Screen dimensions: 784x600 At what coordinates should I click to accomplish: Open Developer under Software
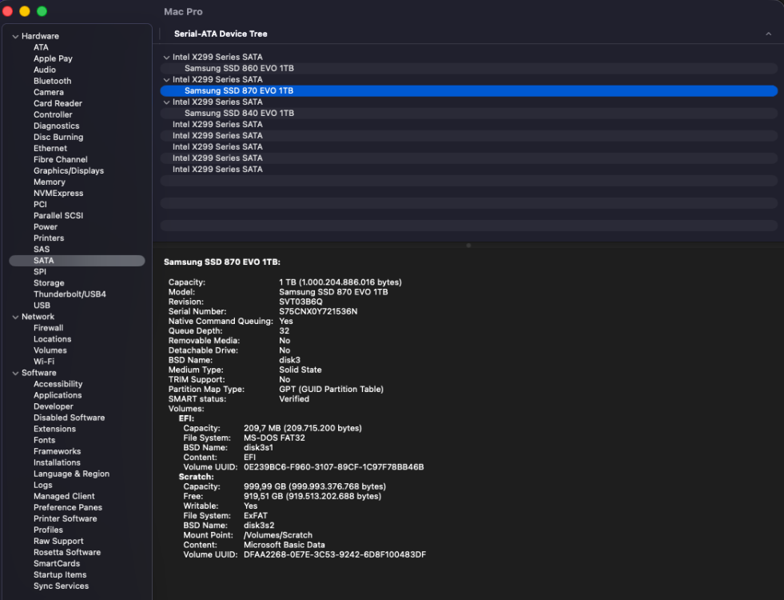click(x=54, y=406)
